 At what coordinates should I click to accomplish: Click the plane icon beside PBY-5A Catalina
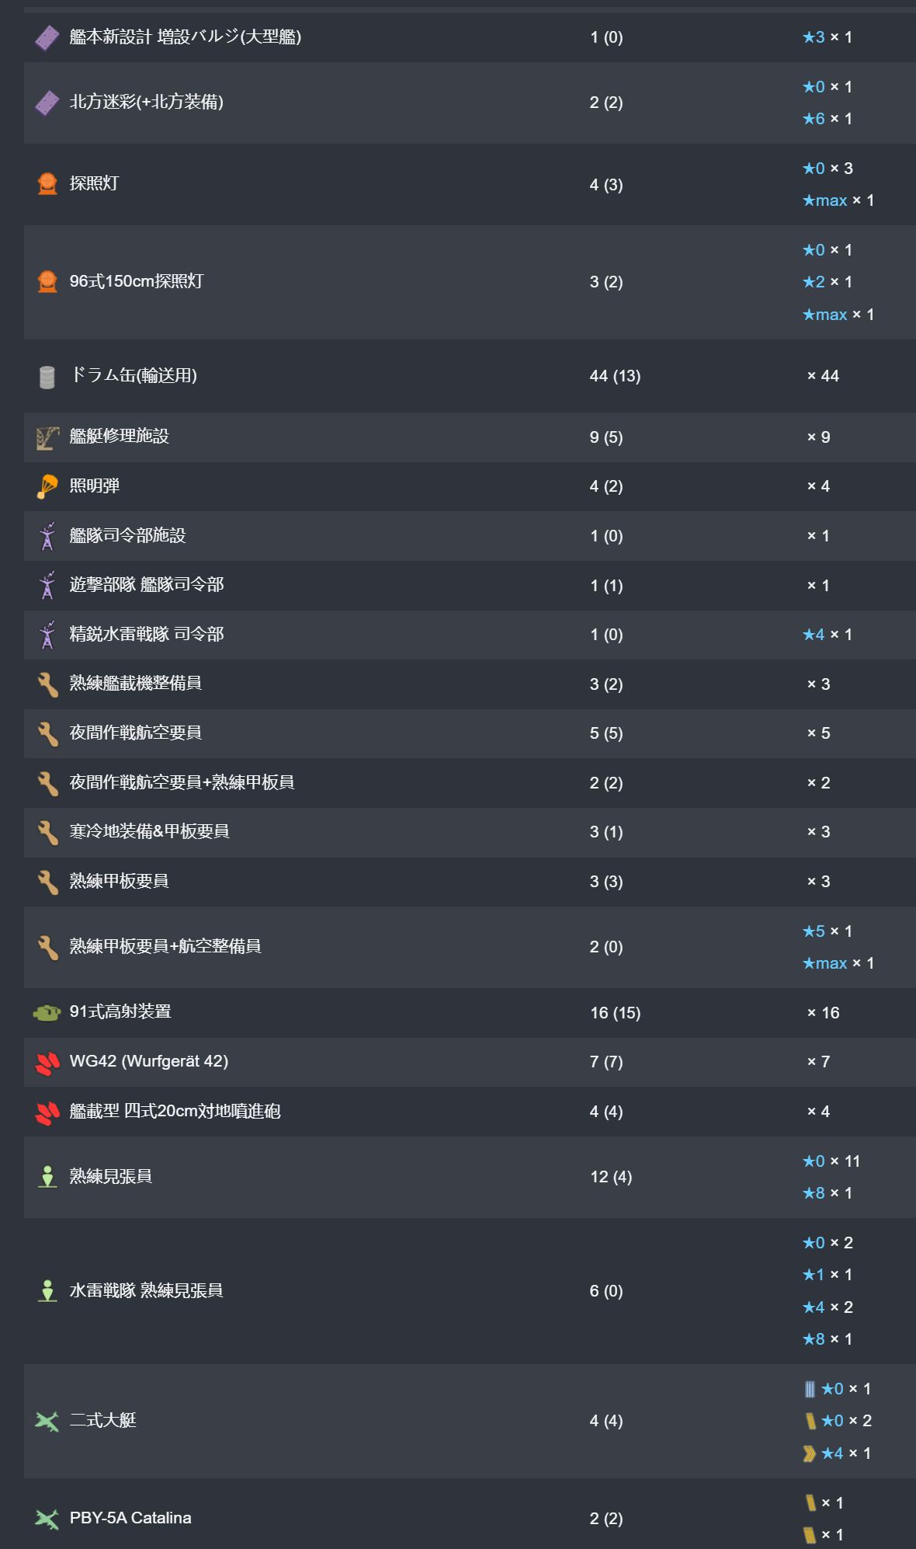tap(47, 1519)
